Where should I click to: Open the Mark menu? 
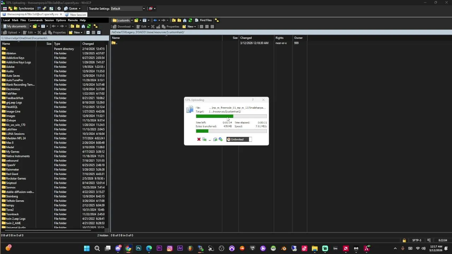click(15, 20)
